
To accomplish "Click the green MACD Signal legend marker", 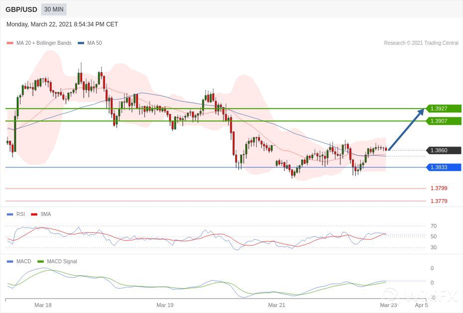I will point(41,262).
